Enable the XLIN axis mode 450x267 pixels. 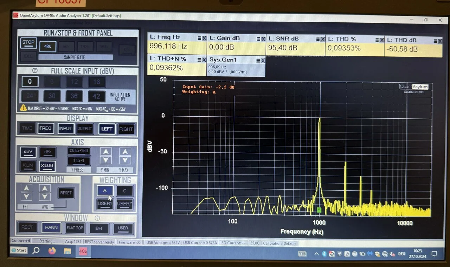pyautogui.click(x=28, y=166)
